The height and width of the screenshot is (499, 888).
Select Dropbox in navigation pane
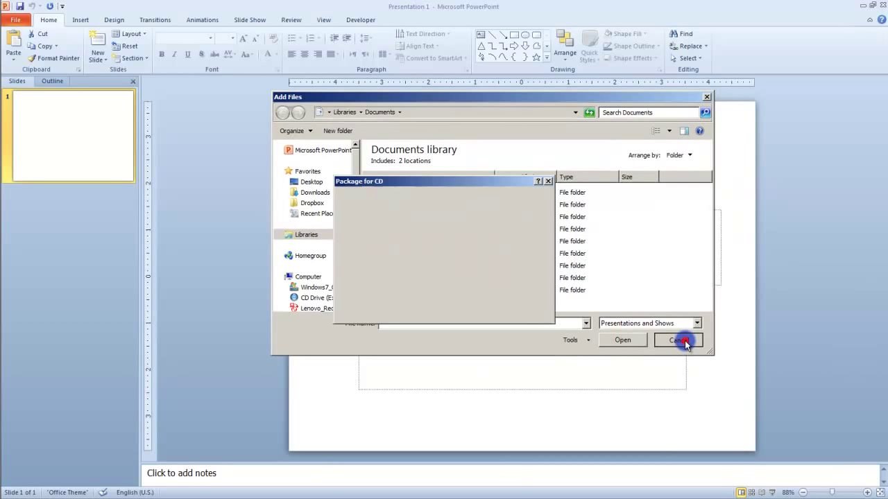tap(307, 203)
